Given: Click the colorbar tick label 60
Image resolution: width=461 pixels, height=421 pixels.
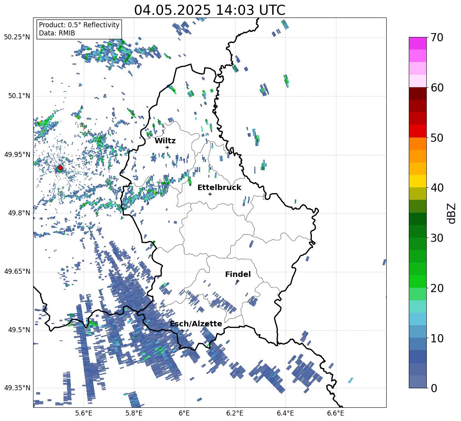Looking at the screenshot, I should point(436,88).
